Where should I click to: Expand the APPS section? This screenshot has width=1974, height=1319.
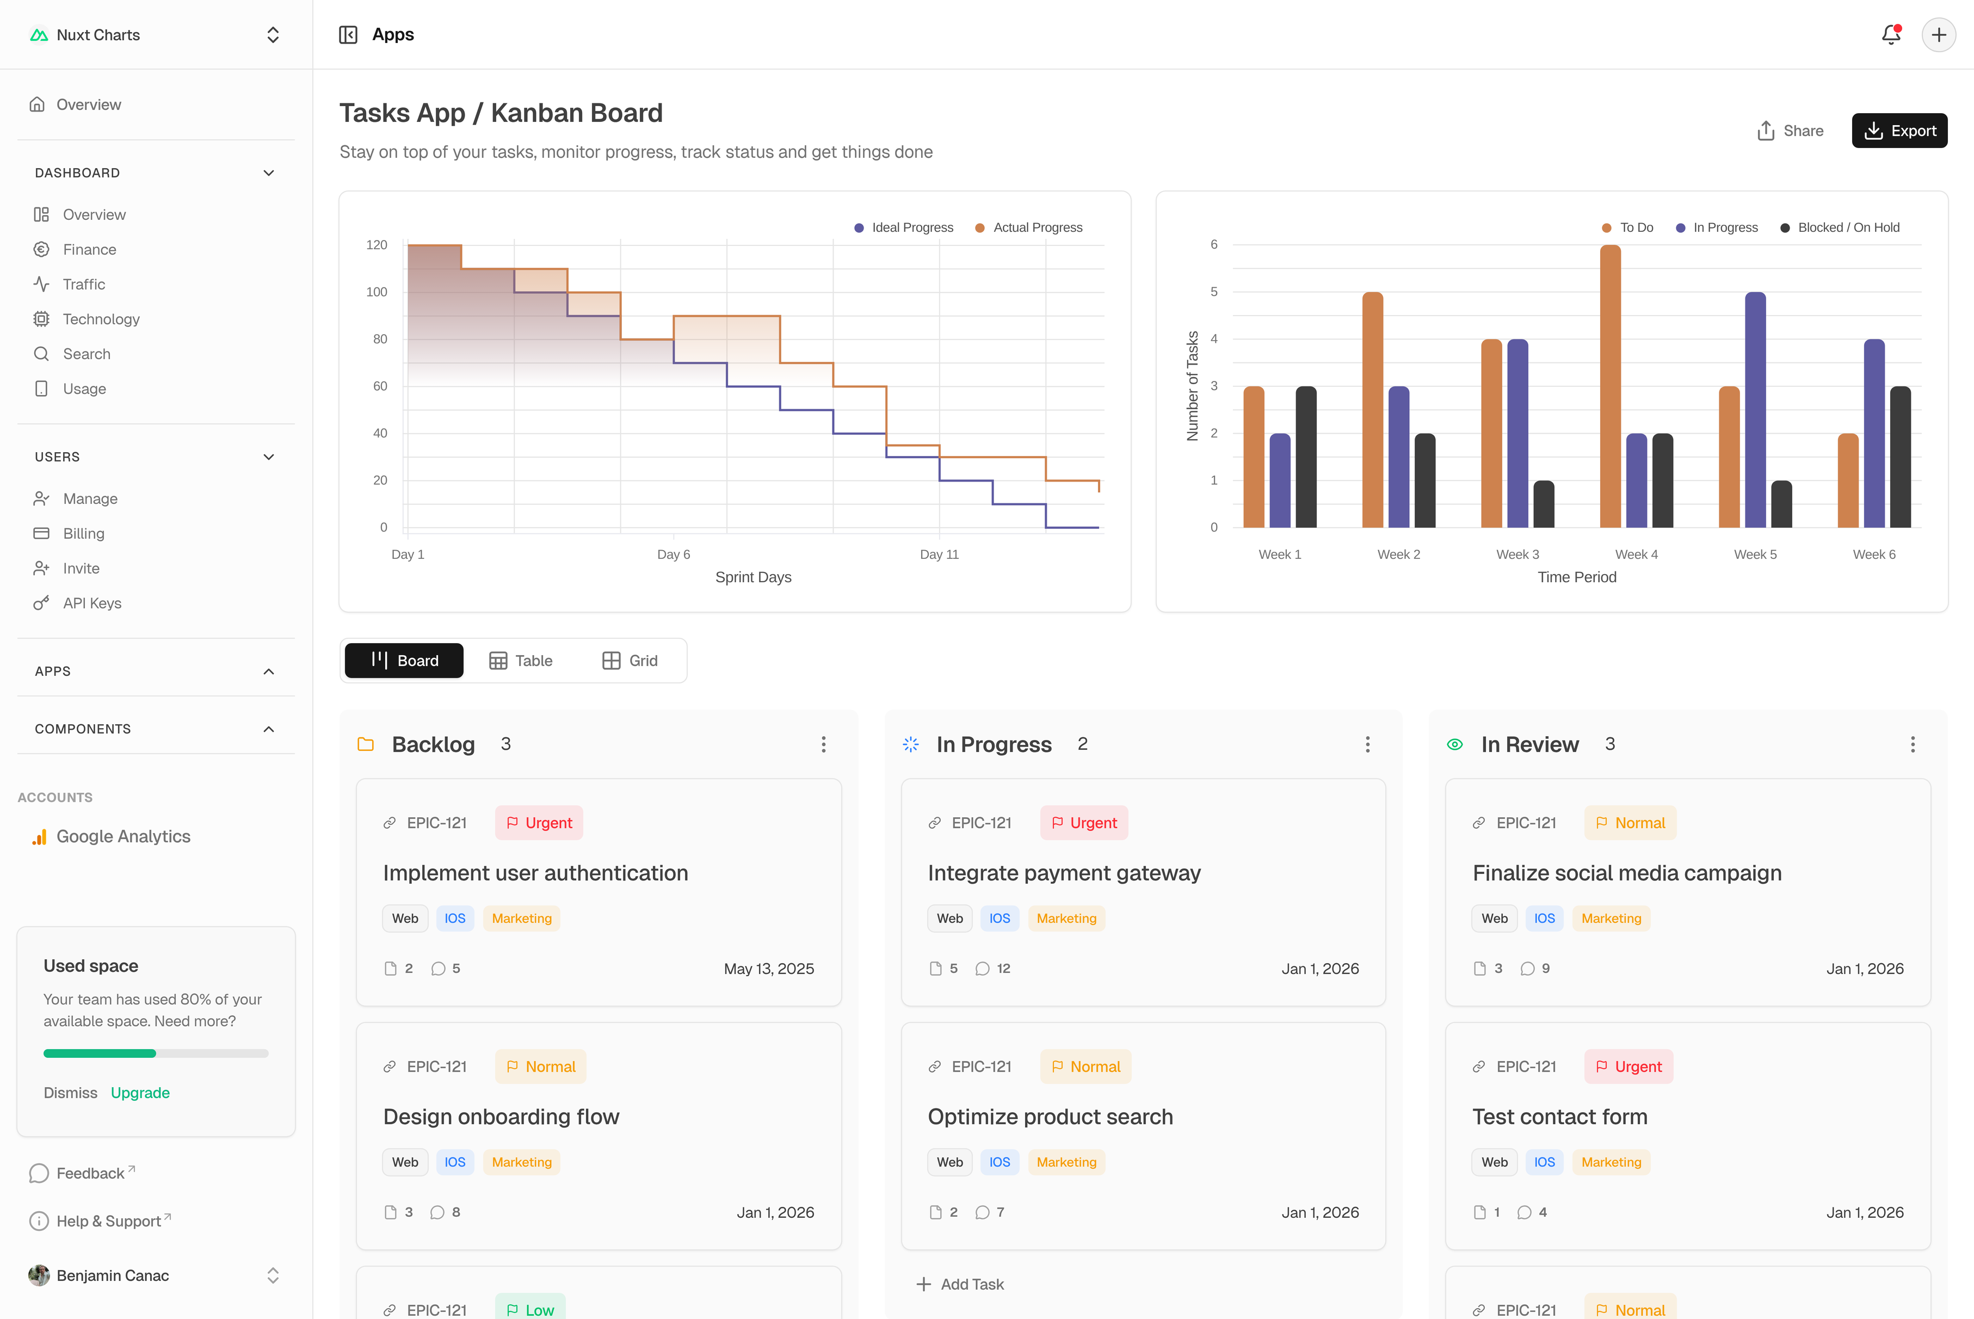pyautogui.click(x=268, y=671)
